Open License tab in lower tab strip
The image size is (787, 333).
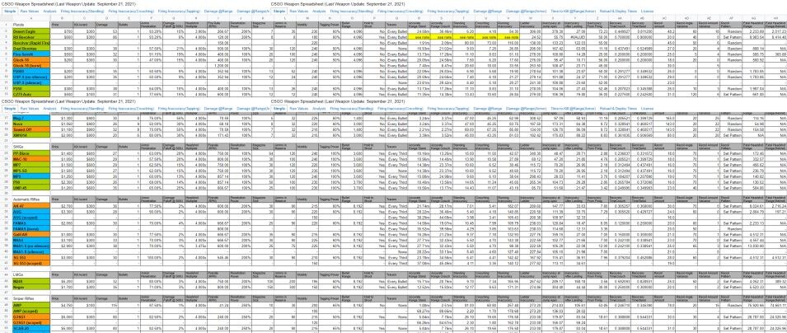click(647, 109)
